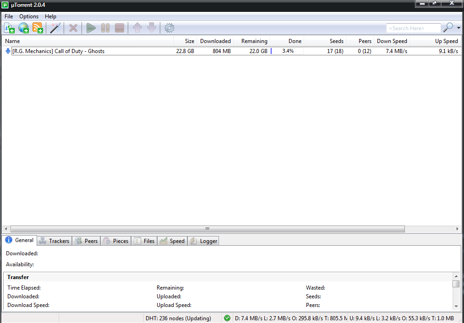Switch to the General tab
Image resolution: width=464 pixels, height=323 pixels.
(20, 240)
